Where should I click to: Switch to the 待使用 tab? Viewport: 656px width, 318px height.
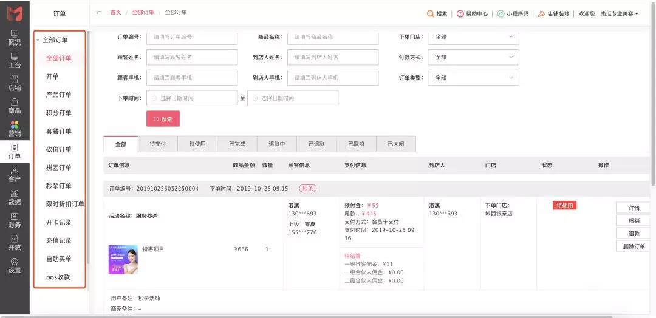pos(197,144)
